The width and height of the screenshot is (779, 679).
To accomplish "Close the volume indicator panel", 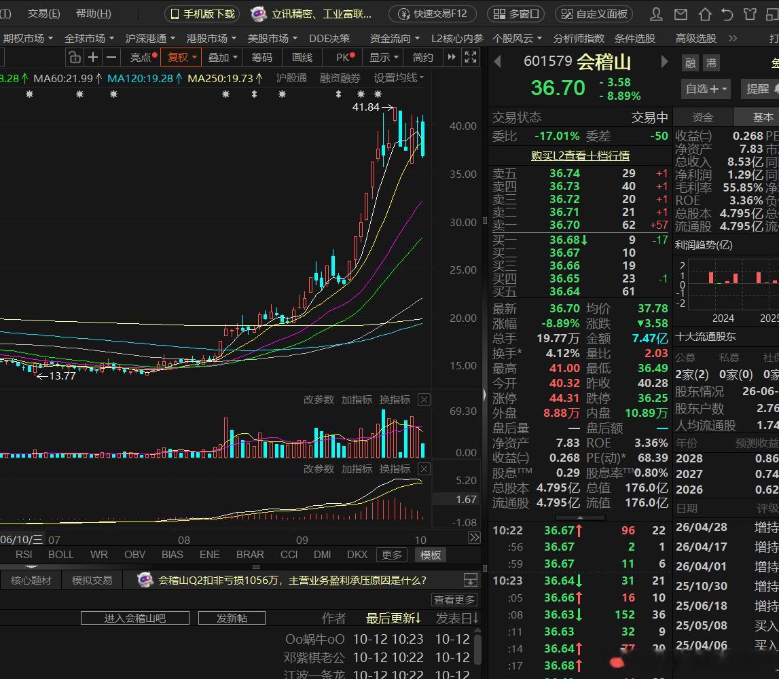I will (x=424, y=399).
